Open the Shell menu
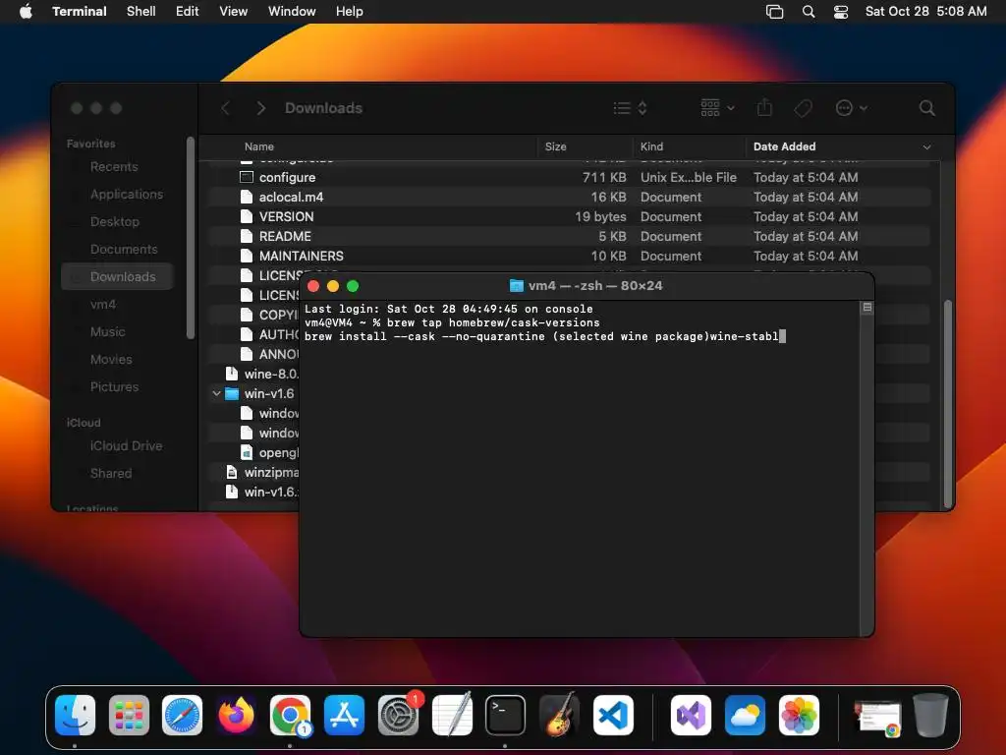 (x=141, y=11)
